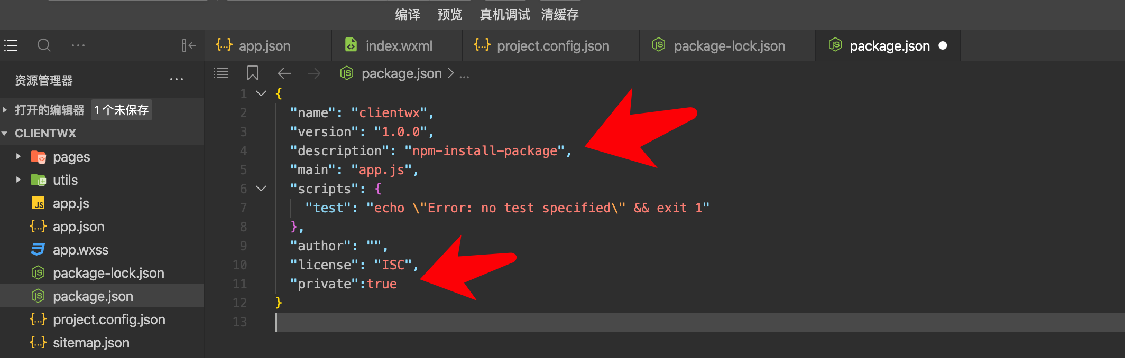This screenshot has height=358, width=1125.
Task: Expand the 打开的编辑器 open editors section
Action: pyautogui.click(x=5, y=110)
